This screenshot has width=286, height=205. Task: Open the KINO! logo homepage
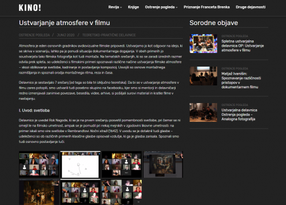click(x=30, y=8)
